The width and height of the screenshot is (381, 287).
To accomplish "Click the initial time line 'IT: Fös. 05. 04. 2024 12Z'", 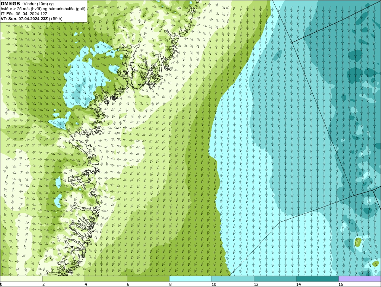I will [24, 14].
